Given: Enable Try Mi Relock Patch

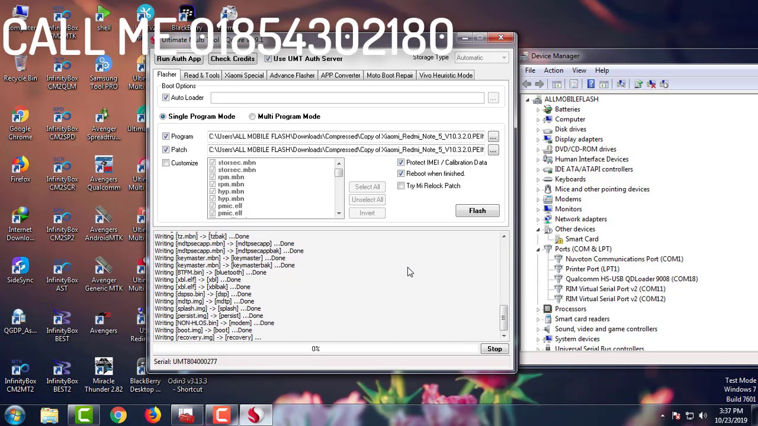Looking at the screenshot, I should (401, 186).
